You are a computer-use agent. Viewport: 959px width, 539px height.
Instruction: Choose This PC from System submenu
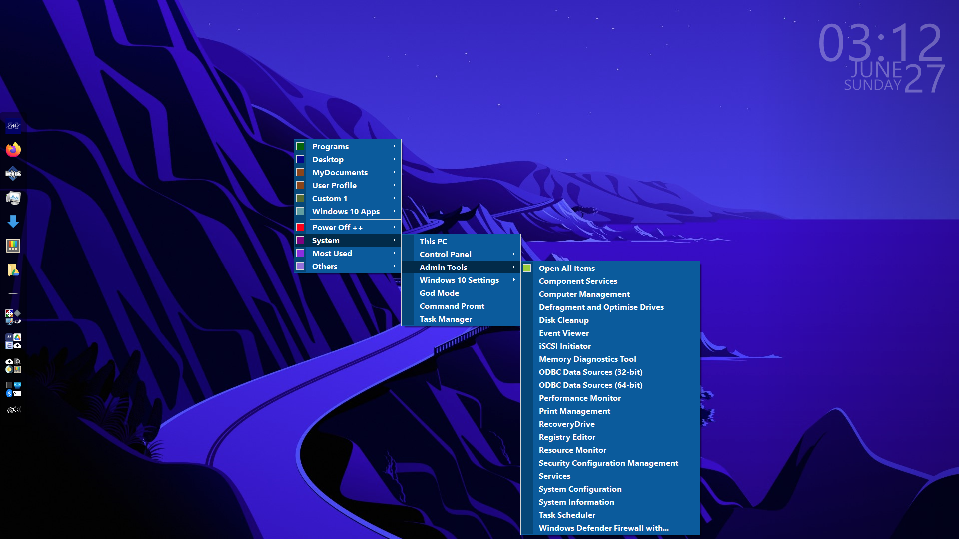(x=461, y=241)
